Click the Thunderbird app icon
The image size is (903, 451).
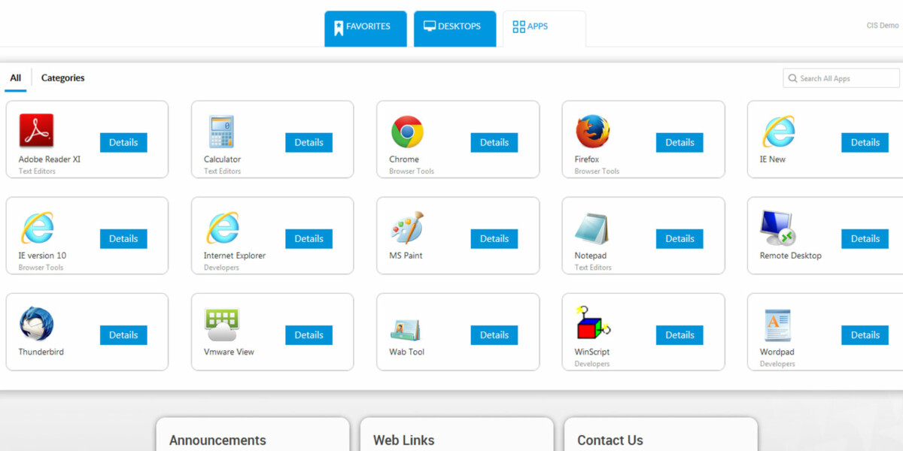(36, 324)
